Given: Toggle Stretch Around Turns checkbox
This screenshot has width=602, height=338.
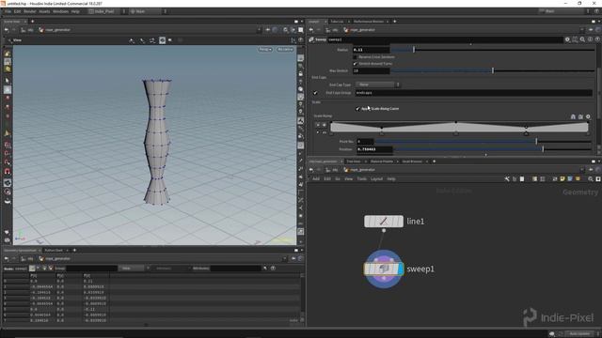Looking at the screenshot, I should (356, 64).
